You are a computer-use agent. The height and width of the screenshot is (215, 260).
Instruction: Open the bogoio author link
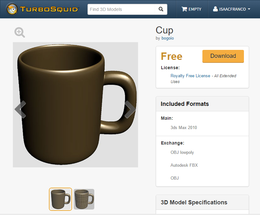click(168, 38)
